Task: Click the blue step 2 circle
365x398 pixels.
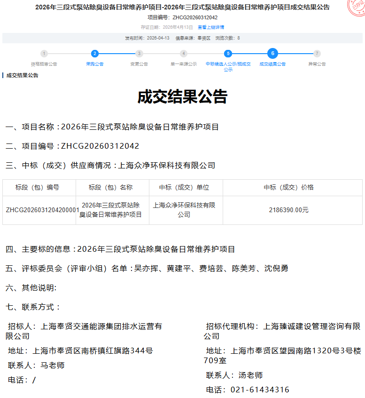Action: [x=95, y=54]
